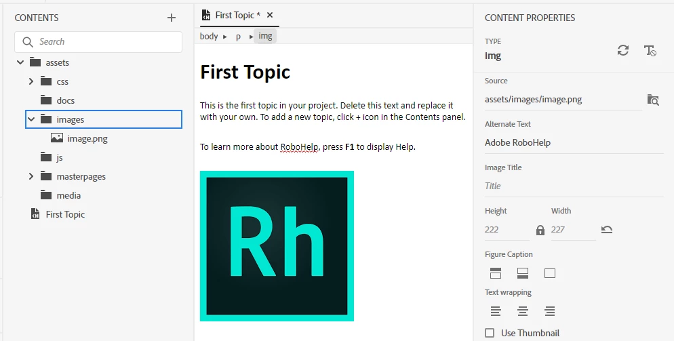Click the Image Title field
The width and height of the screenshot is (674, 341).
point(574,186)
